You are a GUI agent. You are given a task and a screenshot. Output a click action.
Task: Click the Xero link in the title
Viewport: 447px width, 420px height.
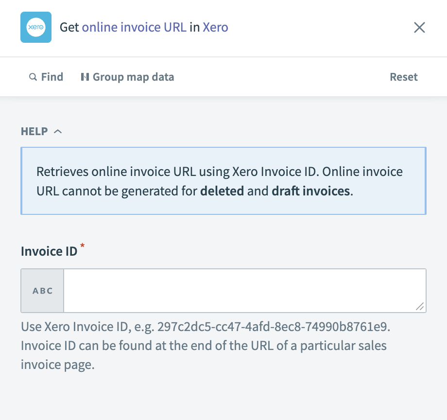tap(215, 27)
